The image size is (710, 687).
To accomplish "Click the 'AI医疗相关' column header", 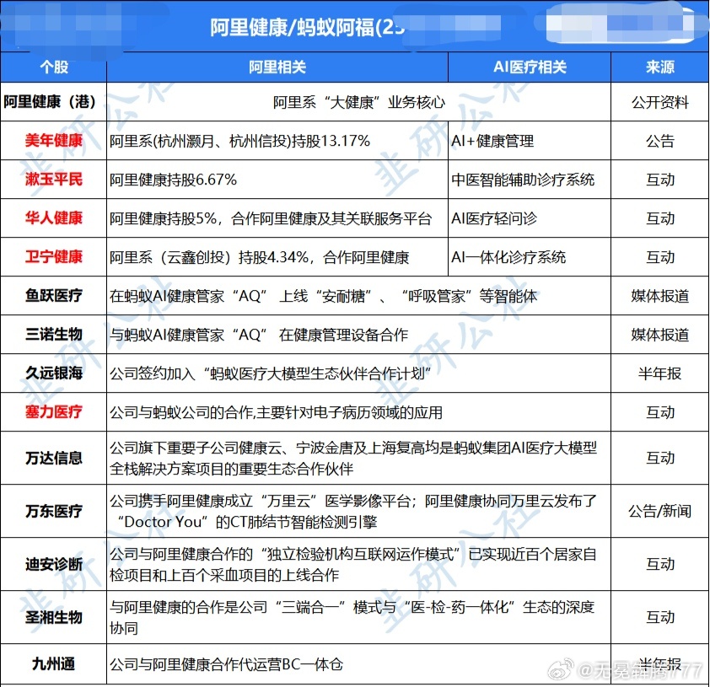I will pyautogui.click(x=530, y=67).
